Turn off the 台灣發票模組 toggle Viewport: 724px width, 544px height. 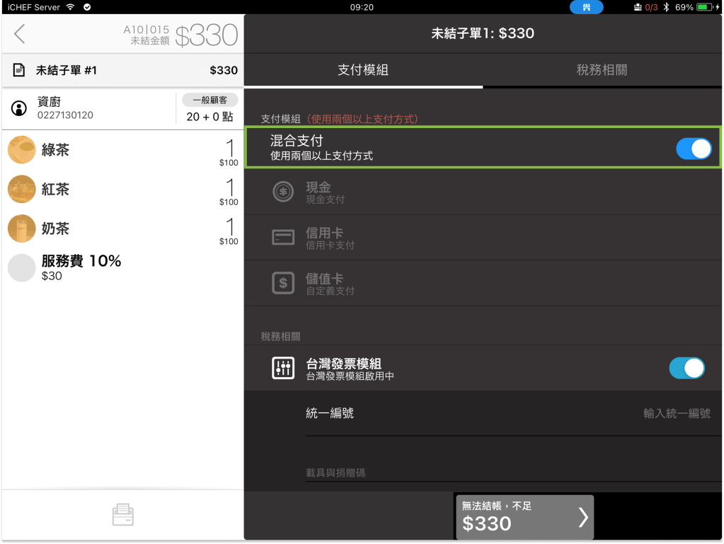686,368
